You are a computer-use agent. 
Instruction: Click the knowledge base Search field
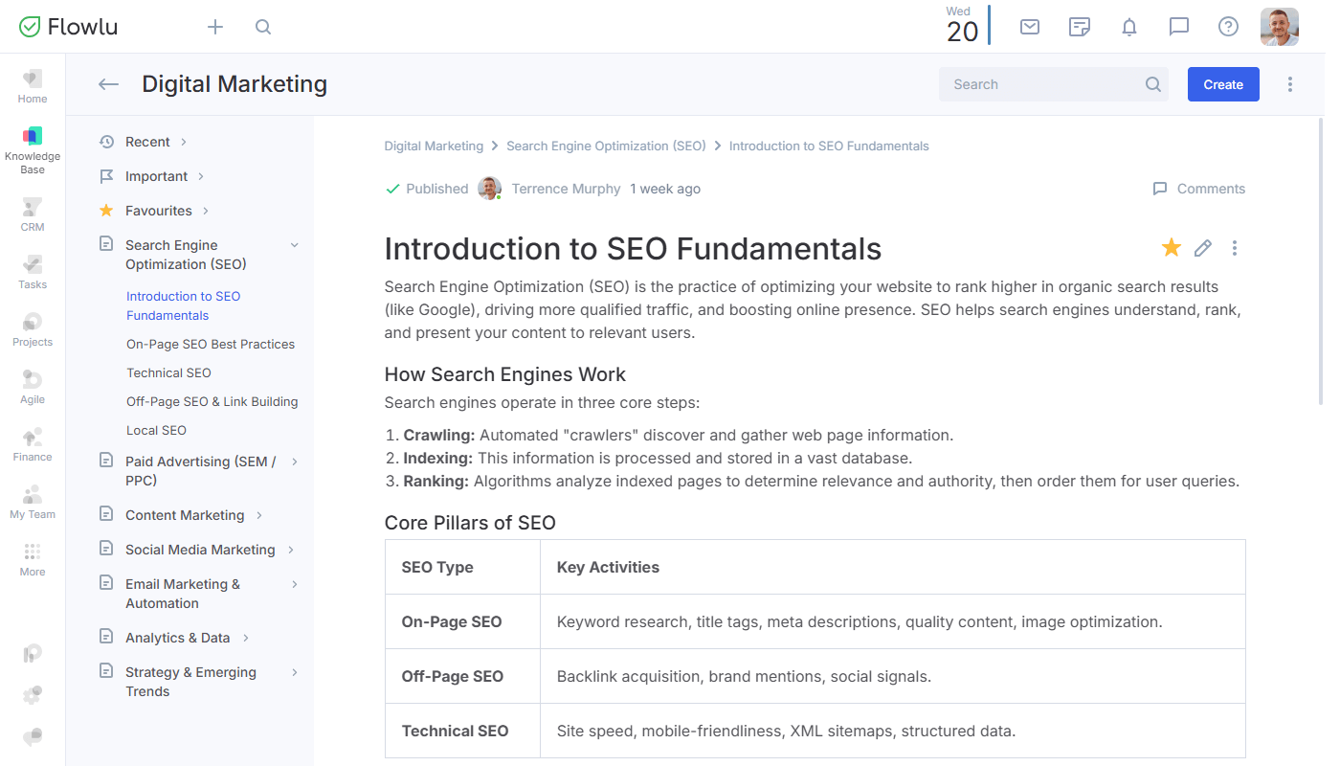pos(1043,84)
